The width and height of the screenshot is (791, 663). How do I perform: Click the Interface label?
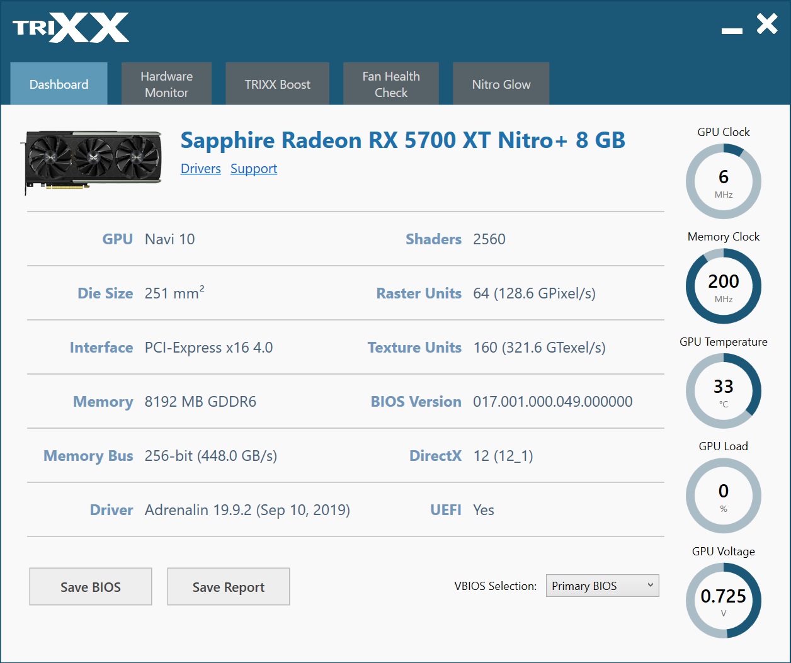(101, 348)
